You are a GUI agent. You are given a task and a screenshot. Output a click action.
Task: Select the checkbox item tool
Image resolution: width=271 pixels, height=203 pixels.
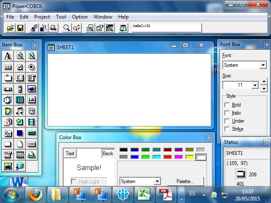point(20,67)
